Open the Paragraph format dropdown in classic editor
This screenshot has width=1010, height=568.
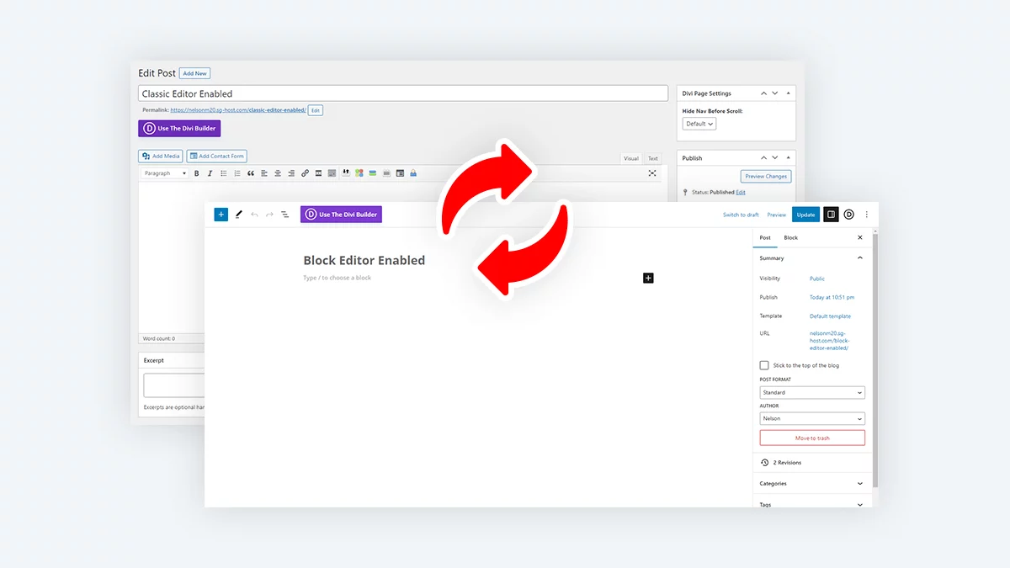click(x=165, y=173)
